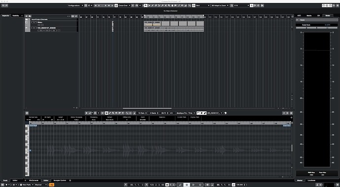Toggle the left zone visibility button

pos(324,5)
